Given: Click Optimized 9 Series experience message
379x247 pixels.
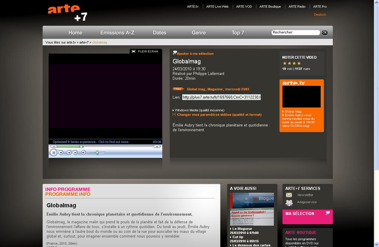Looking at the screenshot, I should pos(91,142).
